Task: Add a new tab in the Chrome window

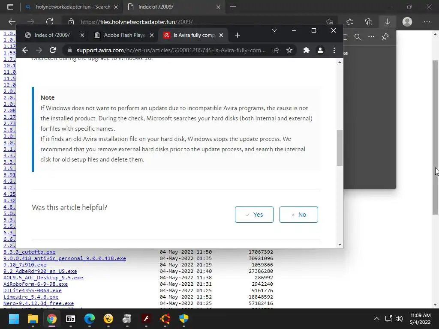Action: [x=238, y=35]
